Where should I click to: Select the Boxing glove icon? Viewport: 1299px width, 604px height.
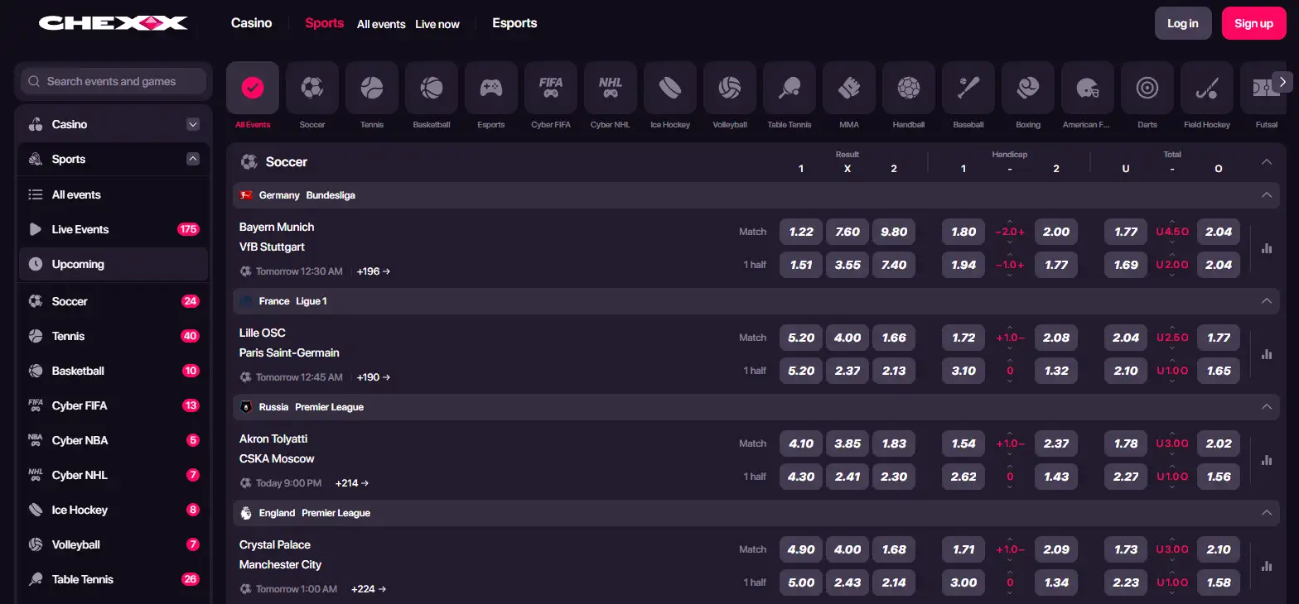tap(1028, 88)
